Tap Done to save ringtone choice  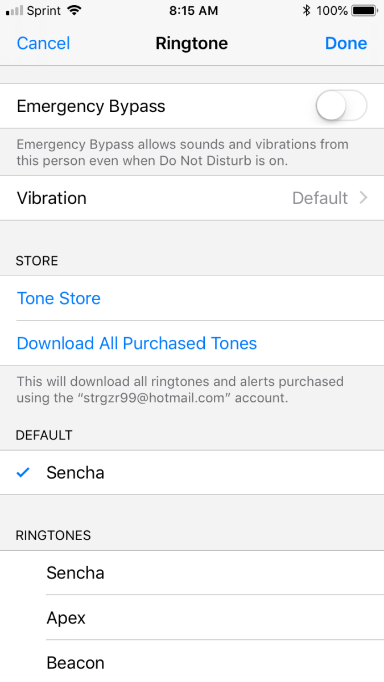pyautogui.click(x=346, y=43)
